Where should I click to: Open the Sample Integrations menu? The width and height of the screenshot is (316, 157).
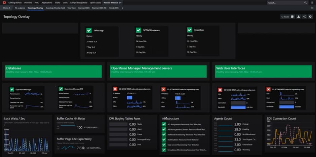coord(79,3)
